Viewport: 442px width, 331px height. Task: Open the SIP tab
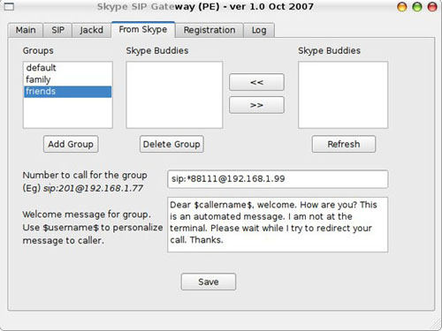pos(57,30)
